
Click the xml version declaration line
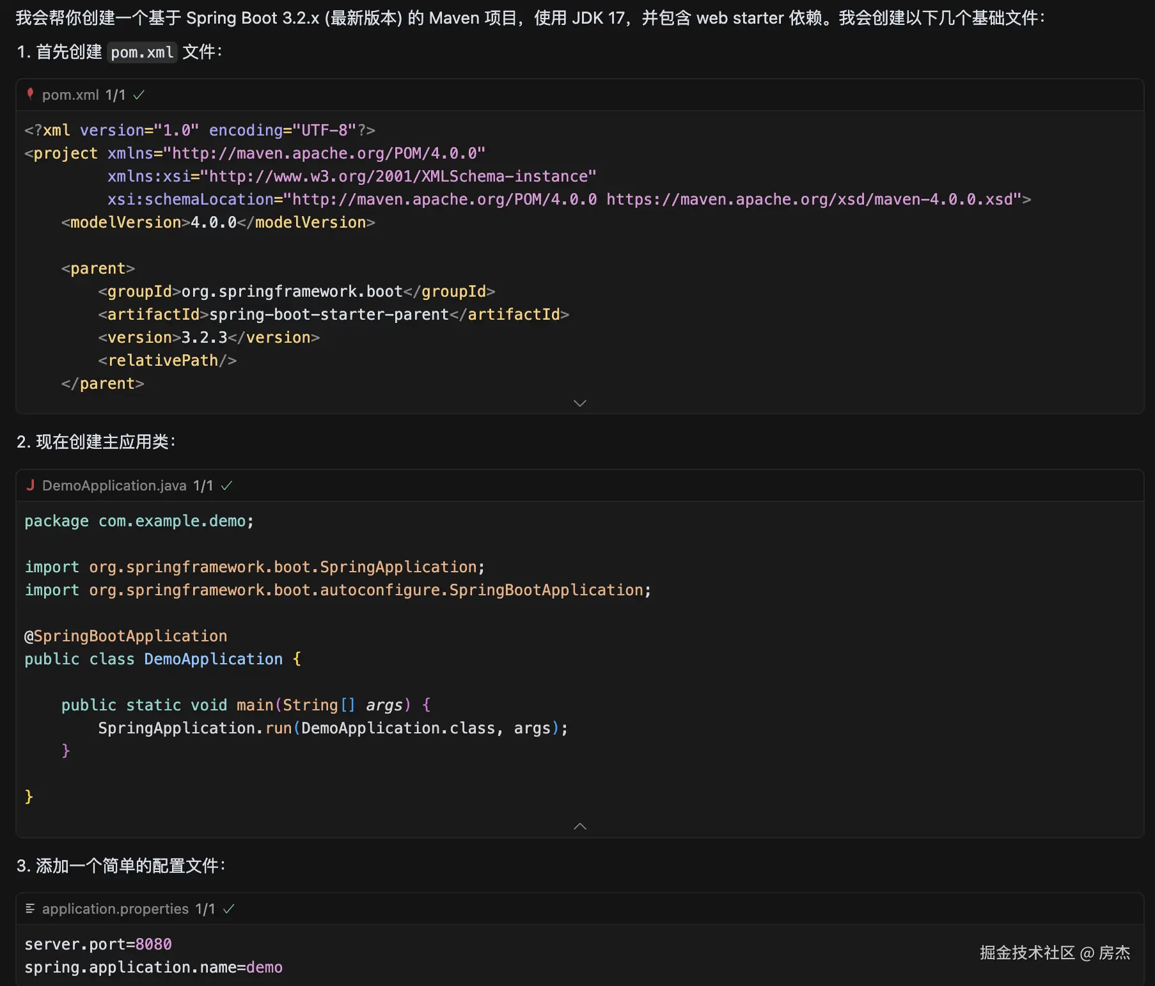coord(200,130)
